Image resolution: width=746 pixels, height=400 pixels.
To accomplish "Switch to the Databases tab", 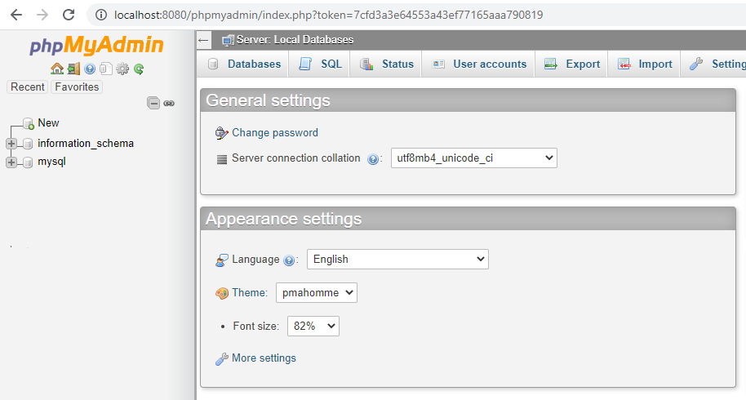I will 243,64.
